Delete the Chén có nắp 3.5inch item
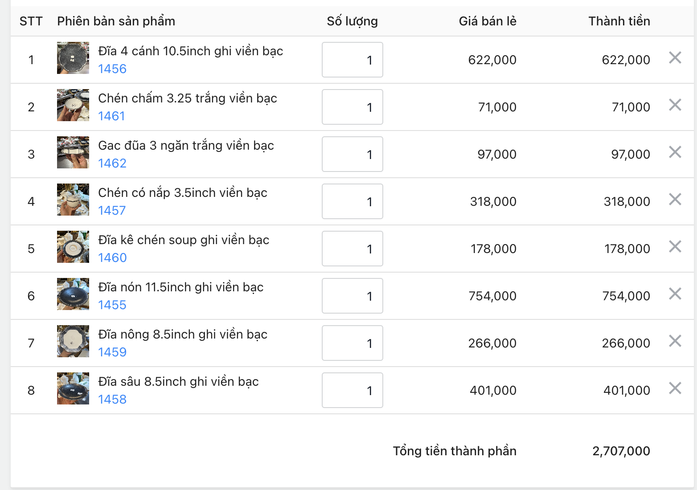 click(x=675, y=199)
